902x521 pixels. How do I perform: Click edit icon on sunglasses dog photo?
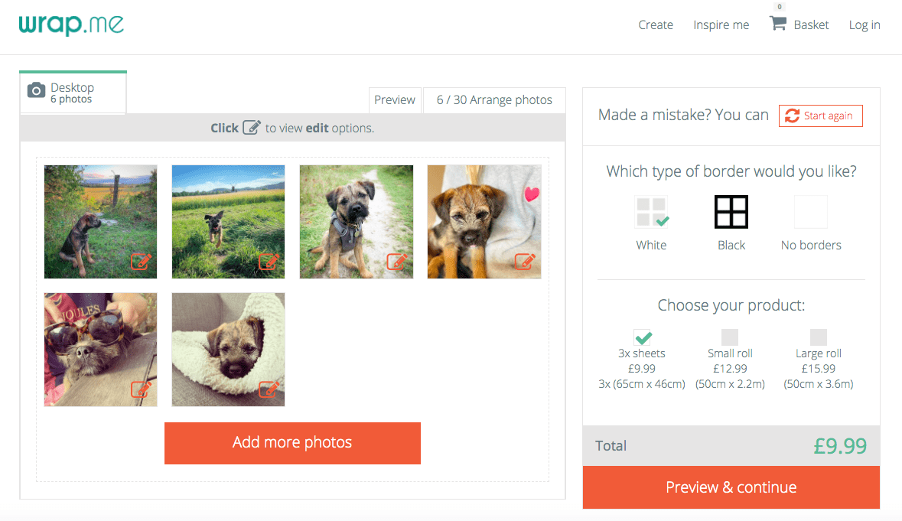point(141,389)
